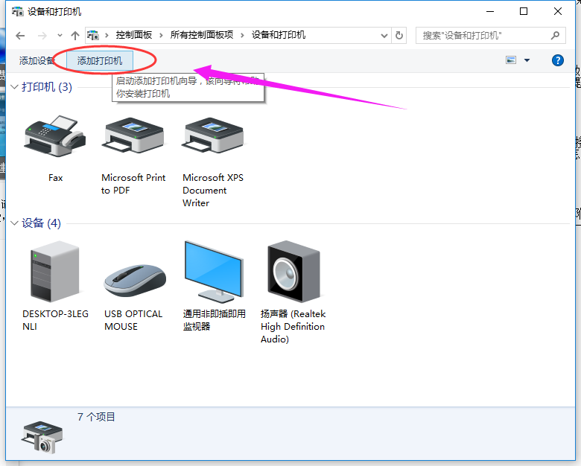Screen dimensions: 581x466
Task: Navigate to 控制面板 breadcrumb
Action: (134, 35)
